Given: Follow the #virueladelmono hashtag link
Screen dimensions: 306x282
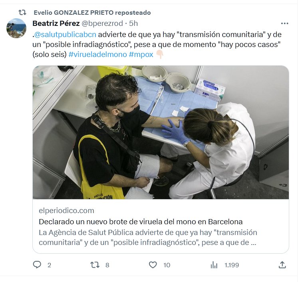Looking at the screenshot, I should click(98, 54).
